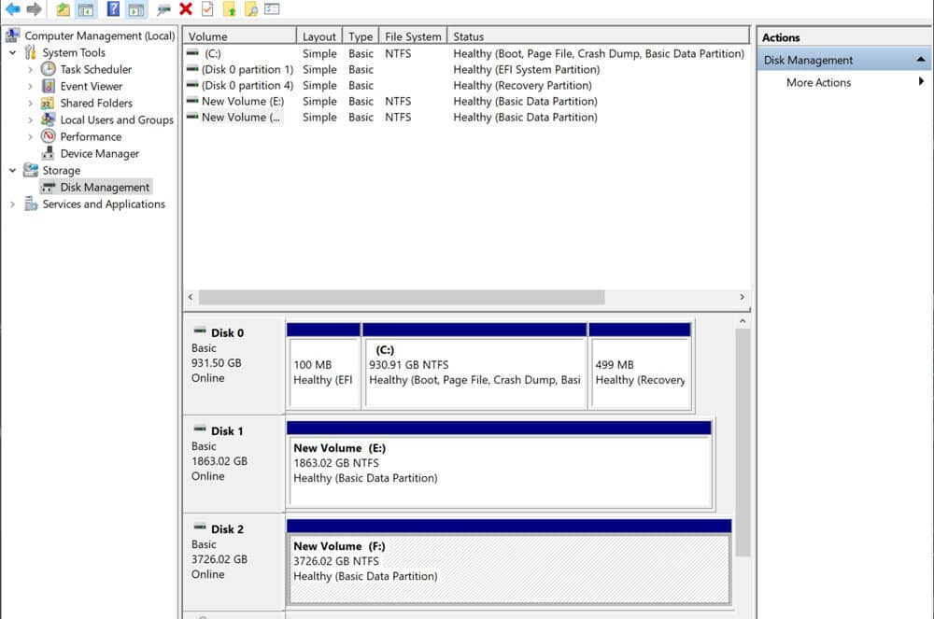Click the Healthy (Recovery Partition) status cell

[x=522, y=85]
